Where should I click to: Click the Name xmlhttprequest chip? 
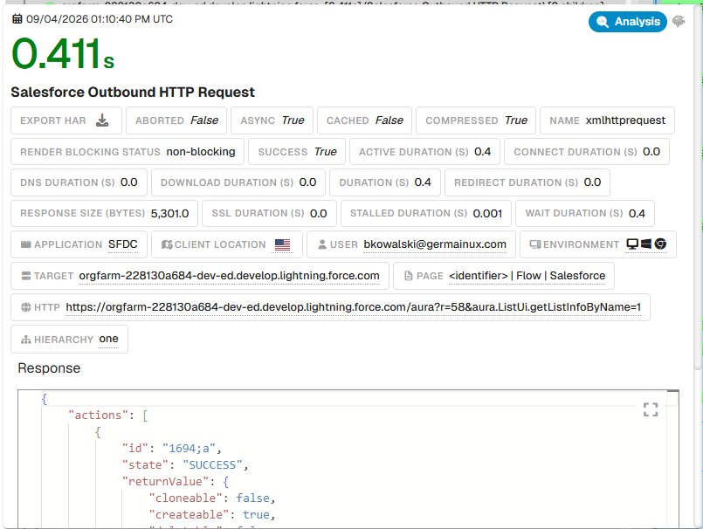pyautogui.click(x=607, y=120)
